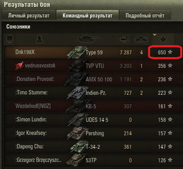Click the Type 59 tank thumbnail
Viewport: 183px width, 169px height.
pos(77,52)
